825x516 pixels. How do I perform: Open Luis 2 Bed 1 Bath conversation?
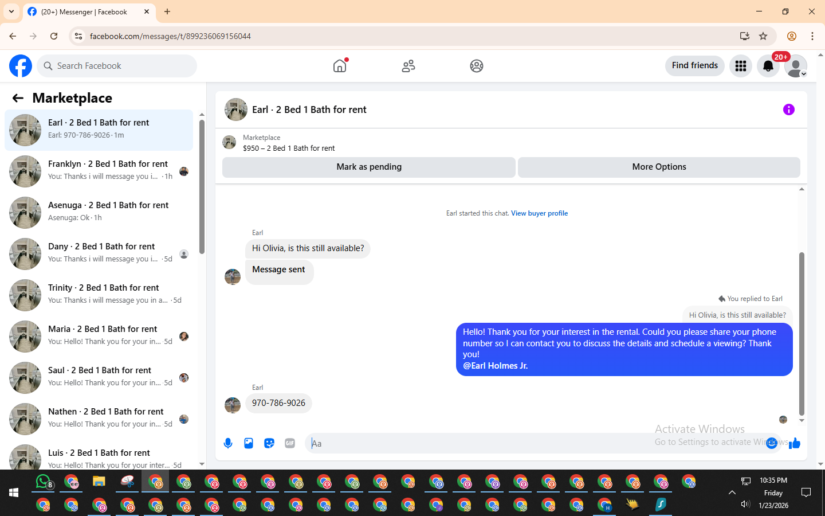click(x=99, y=456)
